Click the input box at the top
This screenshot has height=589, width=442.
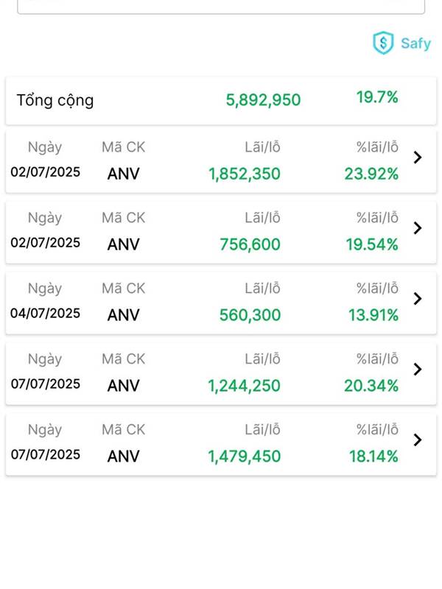click(221, 7)
